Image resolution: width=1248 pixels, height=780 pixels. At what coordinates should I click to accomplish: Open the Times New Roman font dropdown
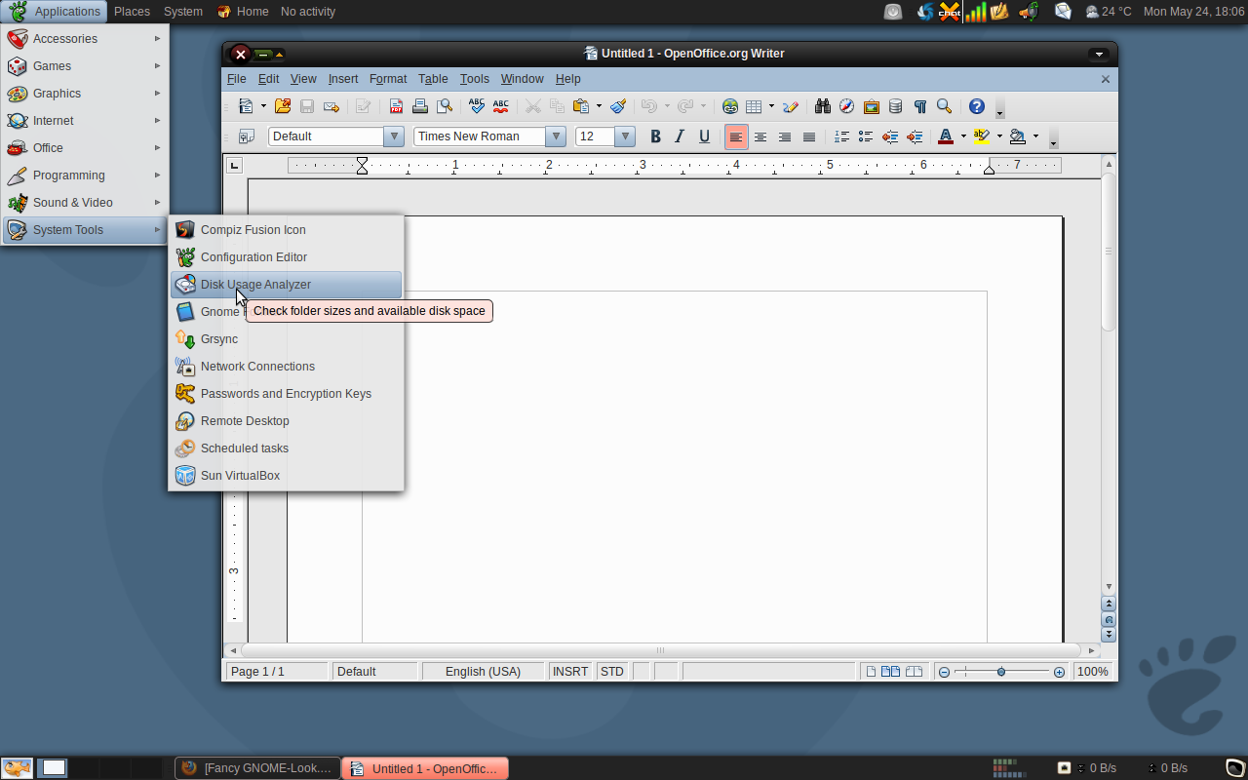[556, 136]
